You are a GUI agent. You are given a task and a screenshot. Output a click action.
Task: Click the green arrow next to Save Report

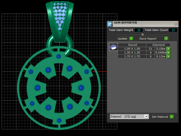(166, 39)
